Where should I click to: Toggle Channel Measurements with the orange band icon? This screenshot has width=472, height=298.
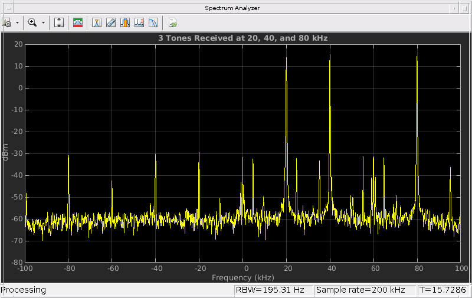[125, 22]
